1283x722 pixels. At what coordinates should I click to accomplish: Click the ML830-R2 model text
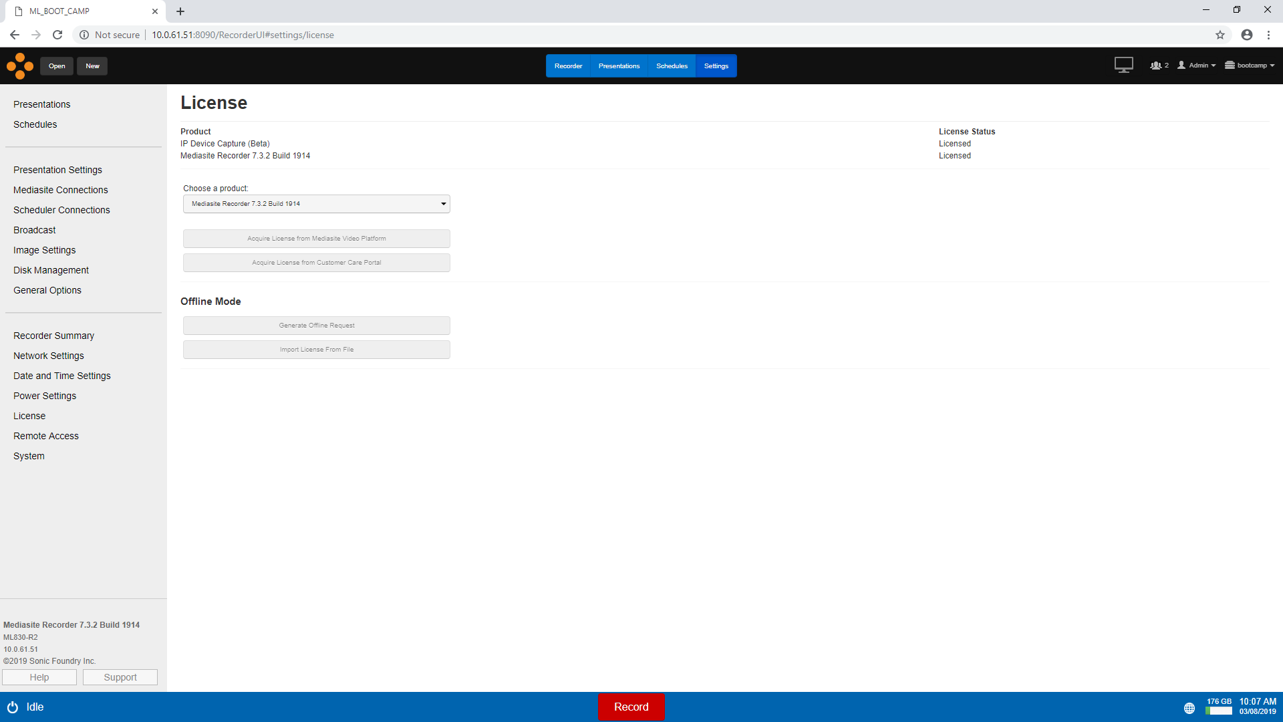coord(20,637)
